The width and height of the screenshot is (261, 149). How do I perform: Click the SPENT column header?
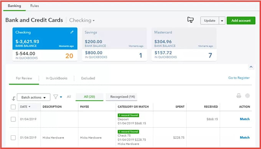point(180,107)
